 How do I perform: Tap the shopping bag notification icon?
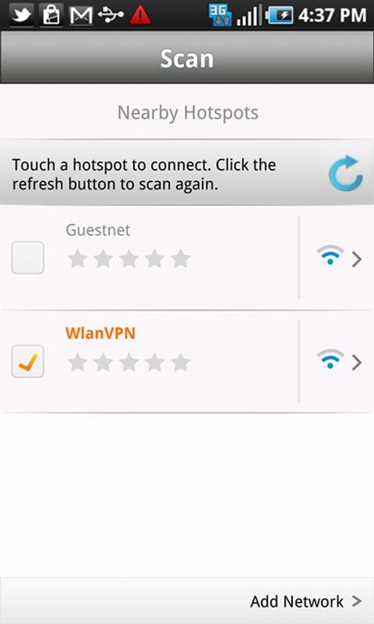pos(52,15)
